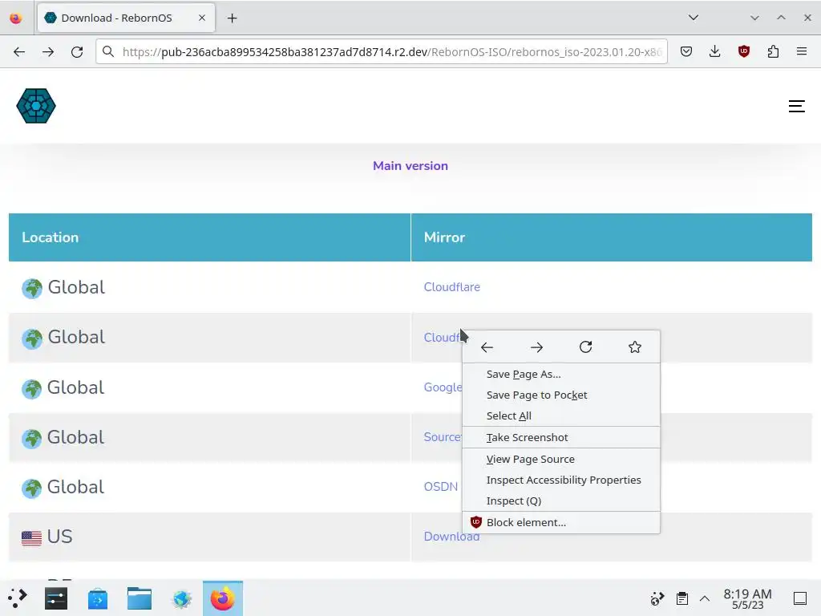Screen dimensions: 821x616
Task: Close the Download - RebornOS tab
Action: coord(202,18)
